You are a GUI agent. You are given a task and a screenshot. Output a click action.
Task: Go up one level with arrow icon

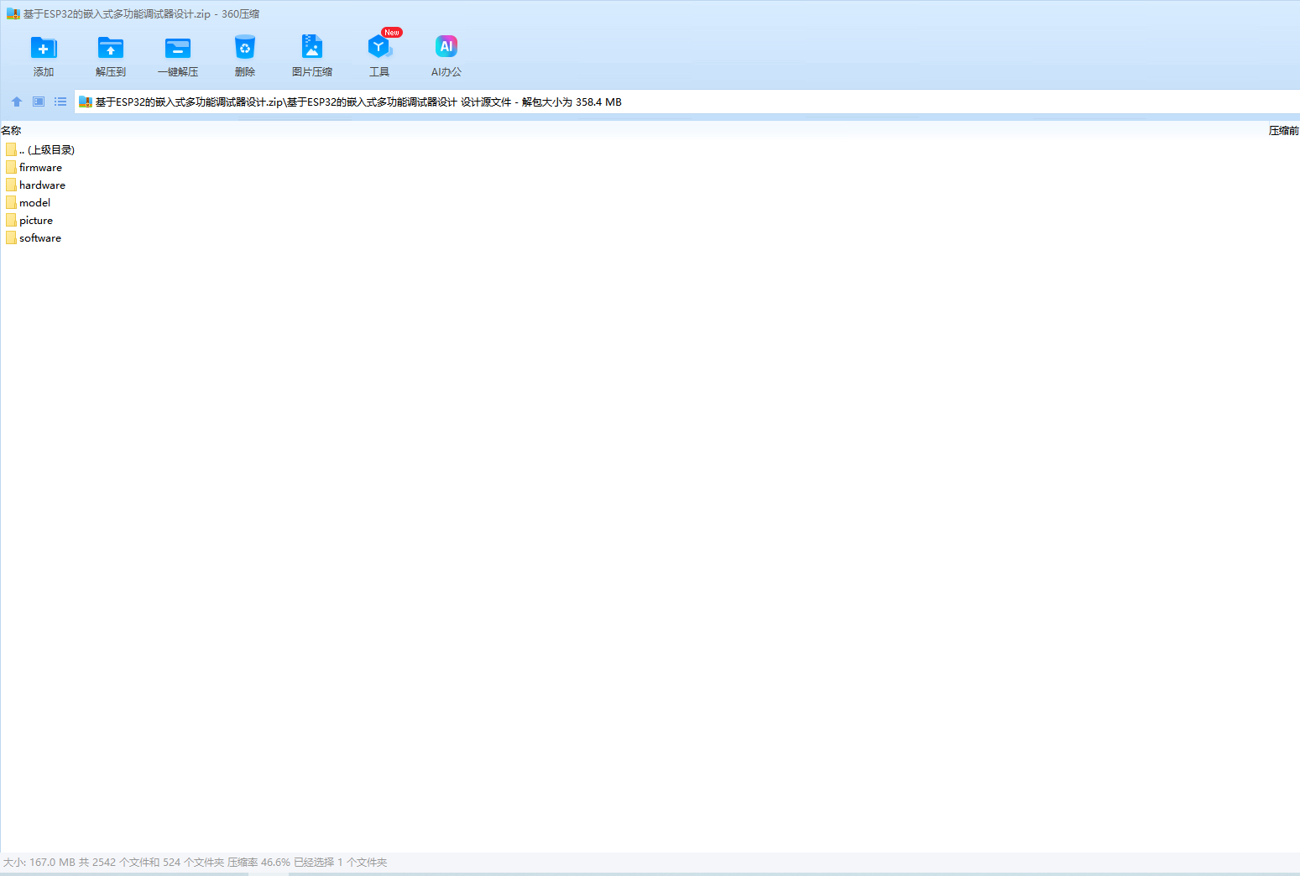[17, 102]
